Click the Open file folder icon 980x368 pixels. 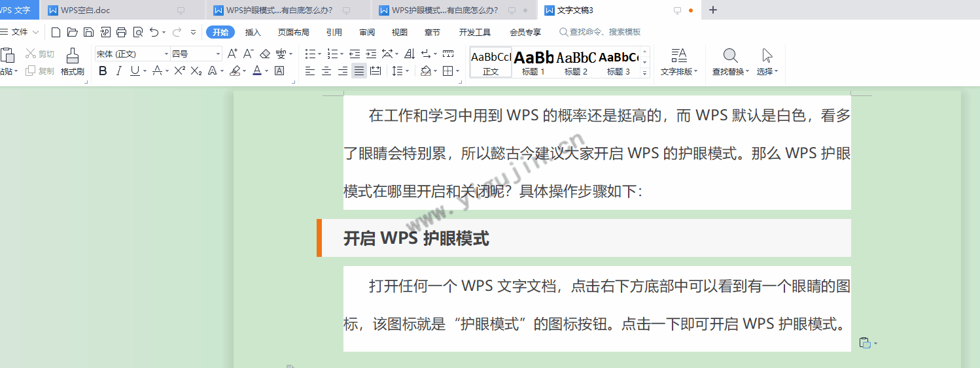click(x=72, y=32)
